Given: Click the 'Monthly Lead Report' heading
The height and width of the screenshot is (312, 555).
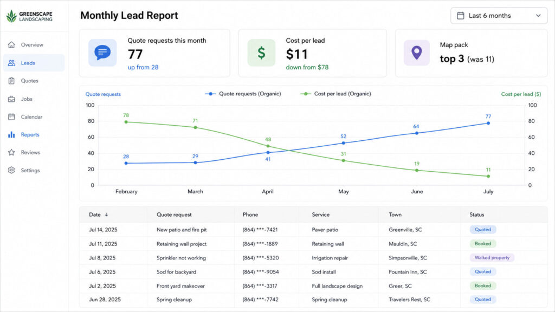Looking at the screenshot, I should click(x=129, y=16).
